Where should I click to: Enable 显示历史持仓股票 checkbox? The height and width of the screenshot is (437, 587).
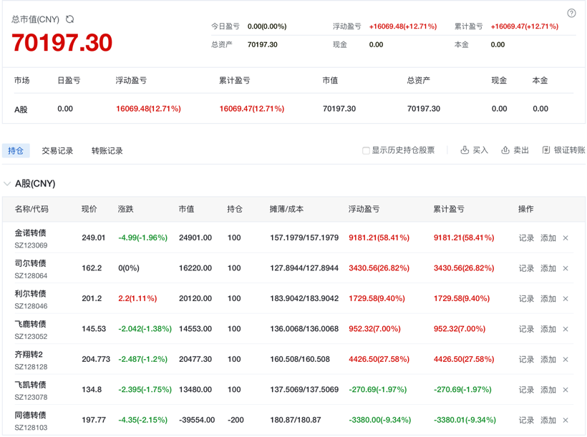(366, 151)
